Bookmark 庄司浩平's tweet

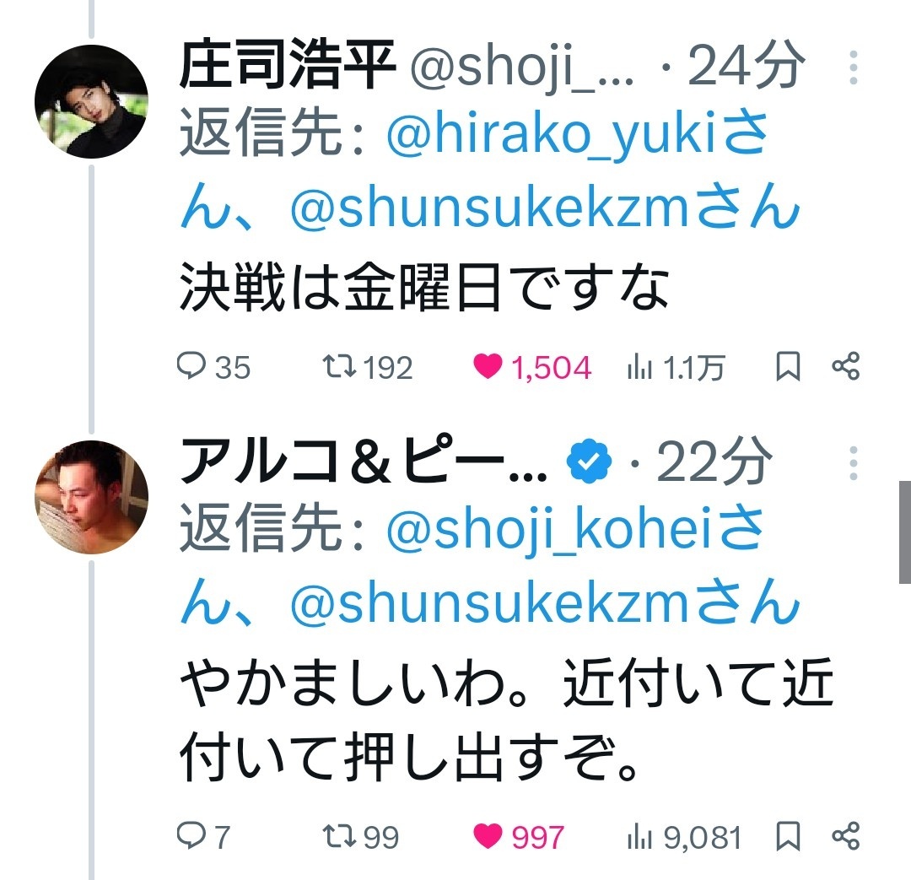787,367
